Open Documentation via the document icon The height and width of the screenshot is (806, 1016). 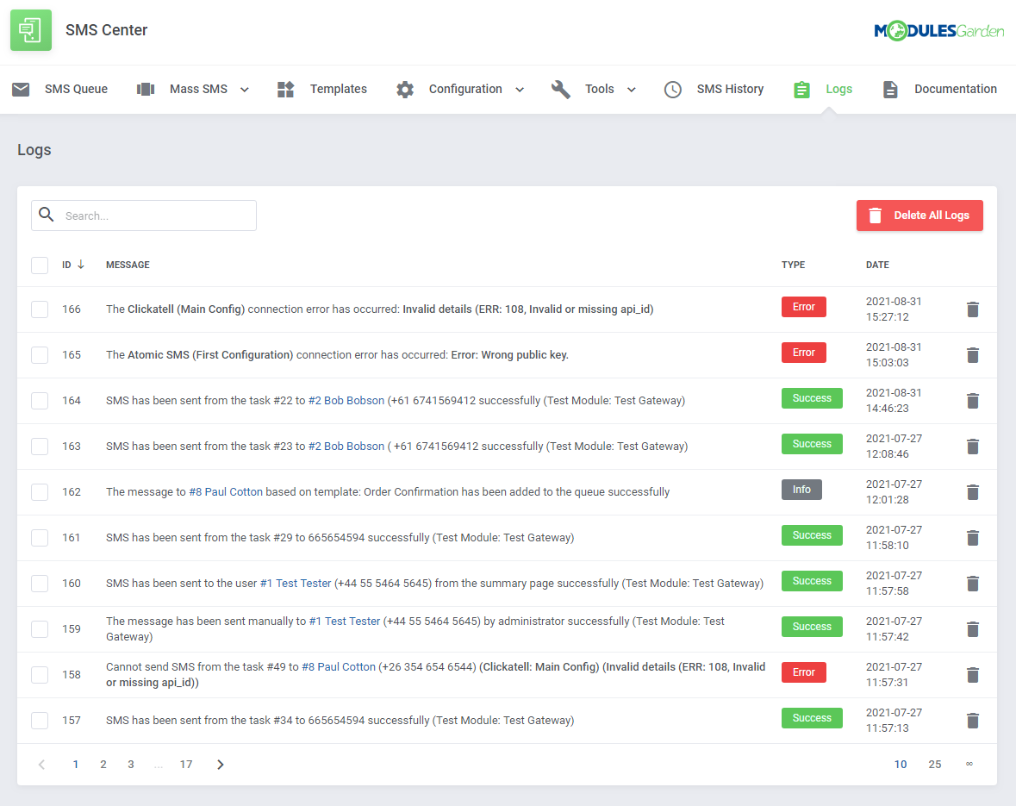point(890,88)
